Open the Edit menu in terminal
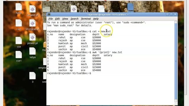 click(57, 19)
